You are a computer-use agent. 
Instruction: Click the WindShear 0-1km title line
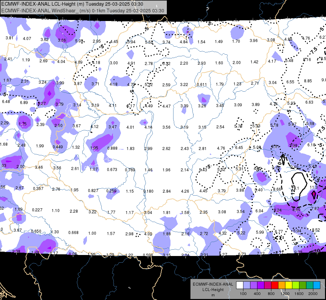tap(83, 11)
